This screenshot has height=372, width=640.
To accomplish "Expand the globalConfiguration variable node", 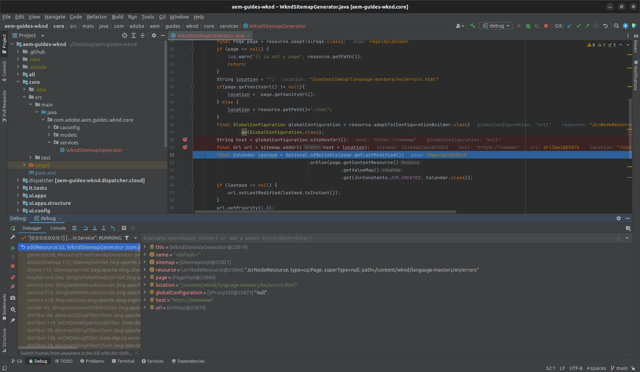I will [145, 292].
